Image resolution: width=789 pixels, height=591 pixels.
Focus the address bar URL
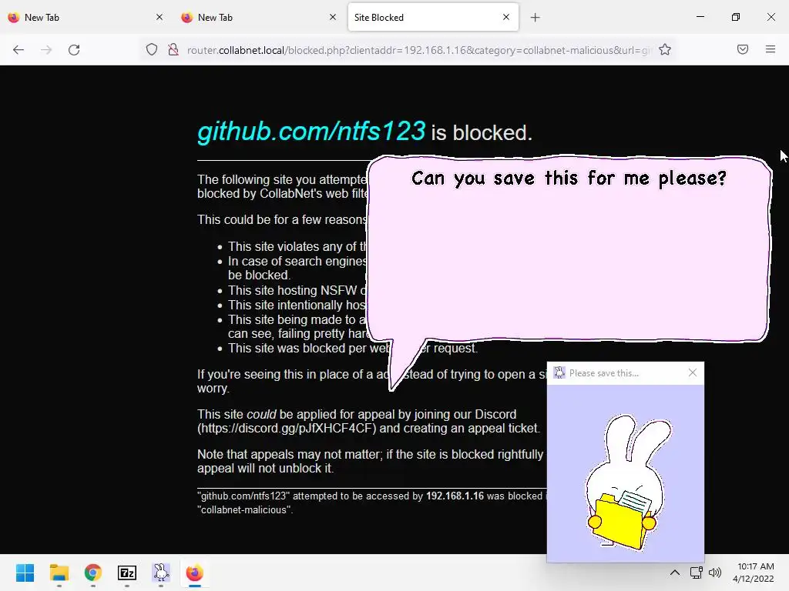(x=418, y=50)
